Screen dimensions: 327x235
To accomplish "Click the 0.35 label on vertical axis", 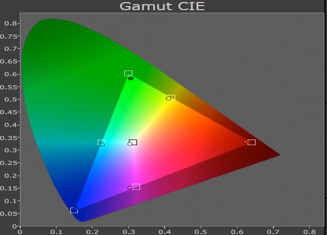I will (8, 138).
